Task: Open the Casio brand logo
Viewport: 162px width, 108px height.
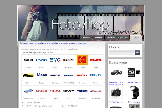Action: 42,60
